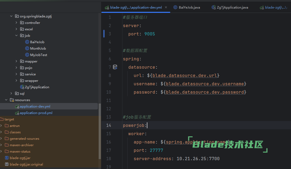Click the resources folder icon
Viewport: 291px width, 169px height.
tap(12, 100)
